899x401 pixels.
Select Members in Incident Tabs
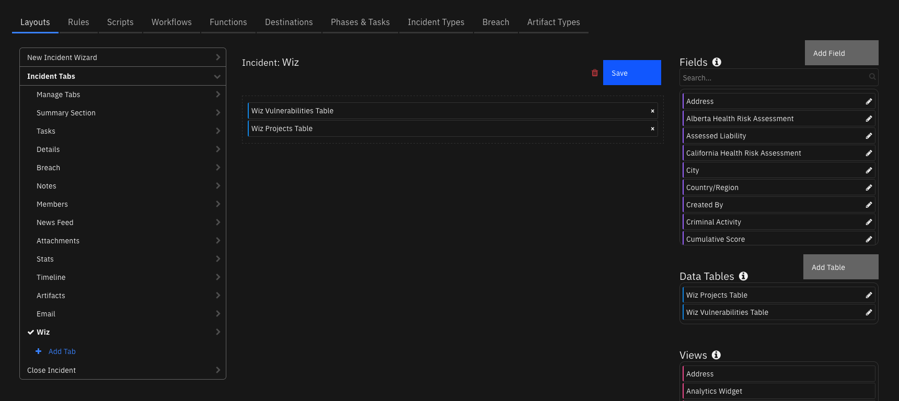(x=123, y=204)
